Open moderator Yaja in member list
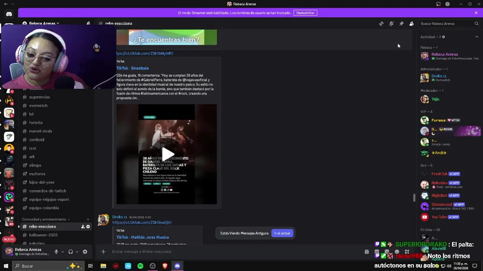This screenshot has width=483, height=271. click(x=450, y=99)
